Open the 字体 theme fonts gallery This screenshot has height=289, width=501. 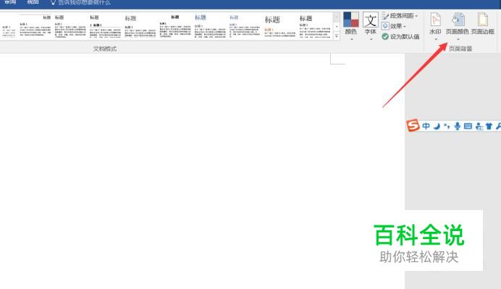[x=370, y=26]
